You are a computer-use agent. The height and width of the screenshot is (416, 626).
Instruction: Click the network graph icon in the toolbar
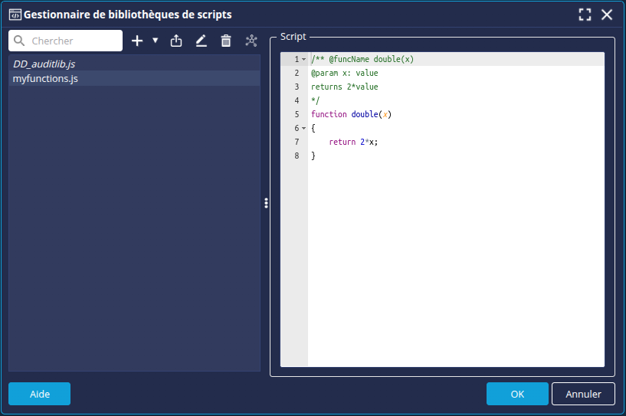pyautogui.click(x=251, y=41)
